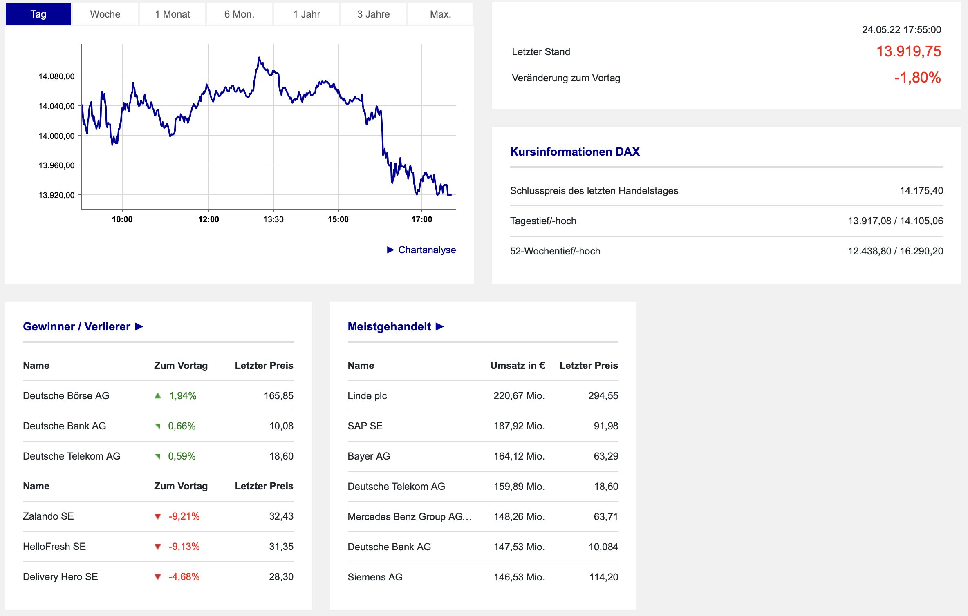Open Deutsche Börse AG in the winners list
Image resolution: width=968 pixels, height=616 pixels.
tap(66, 396)
